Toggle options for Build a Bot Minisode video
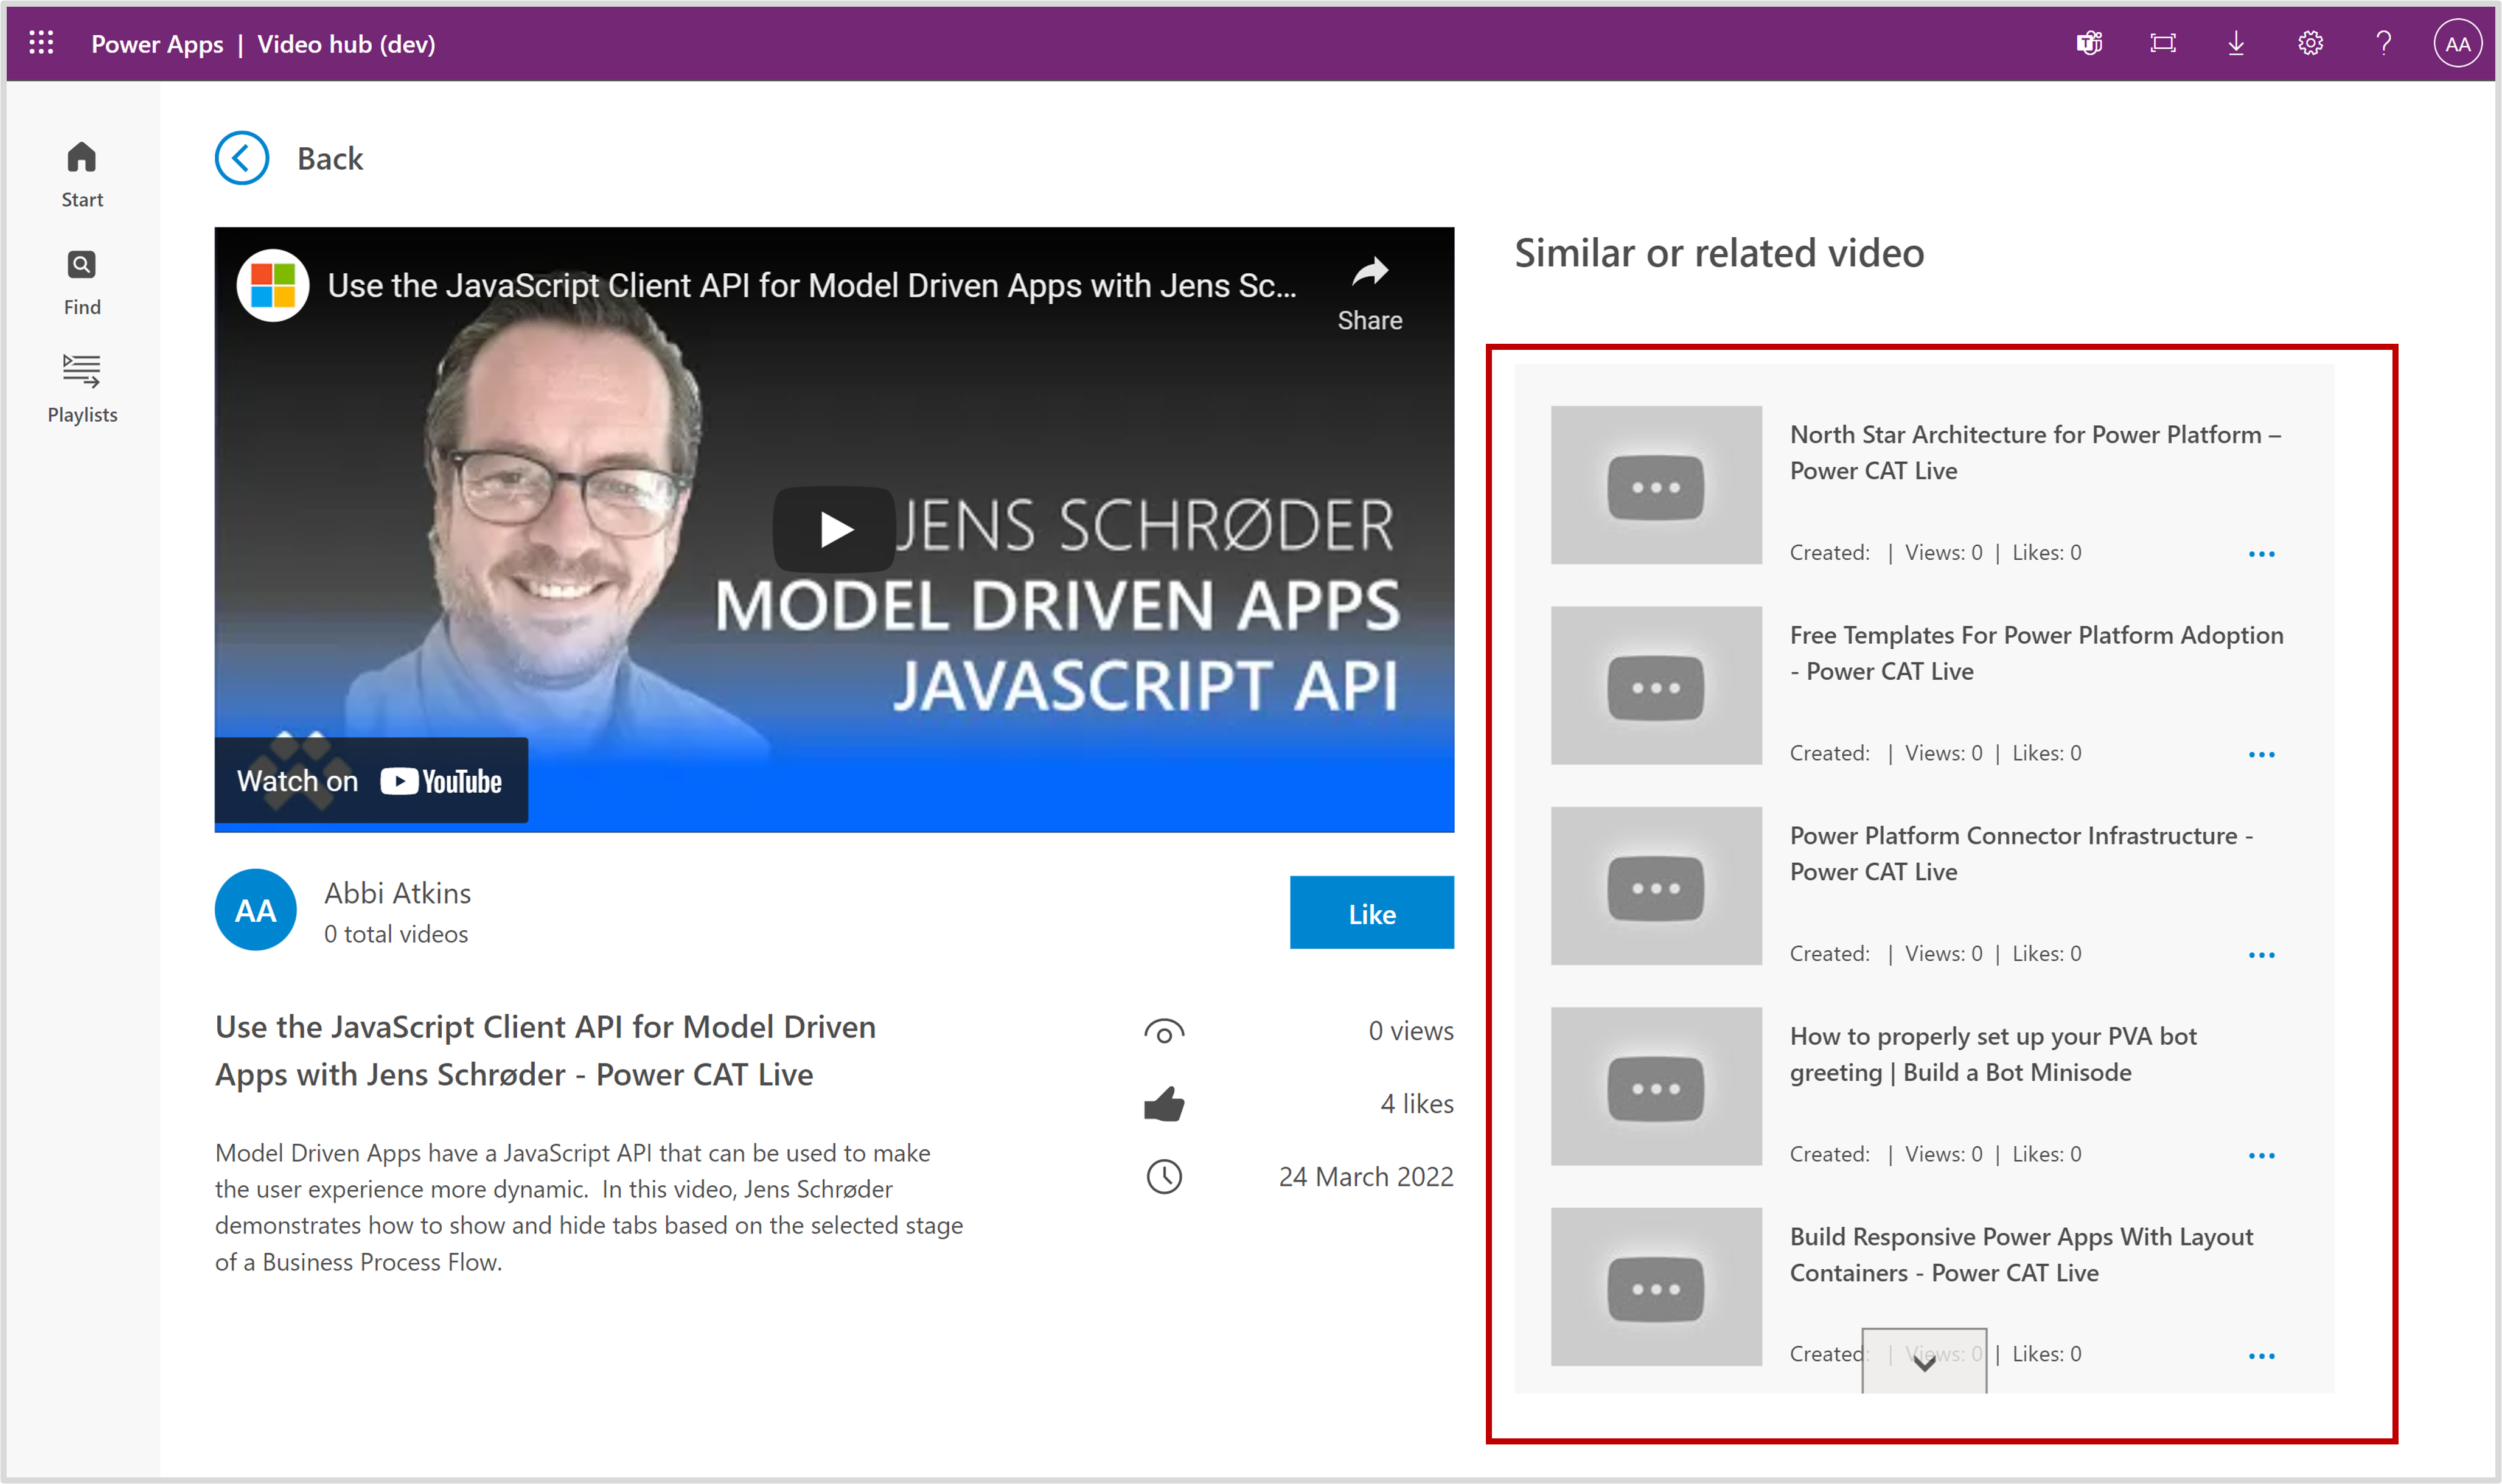The height and width of the screenshot is (1484, 2502). click(x=2262, y=1154)
